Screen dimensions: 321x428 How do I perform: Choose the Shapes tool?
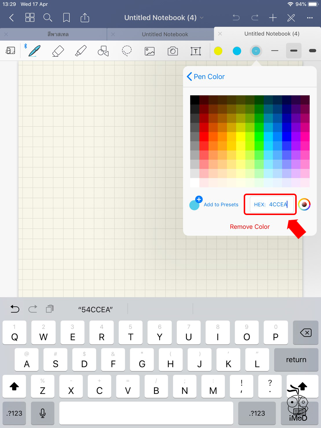pos(103,51)
